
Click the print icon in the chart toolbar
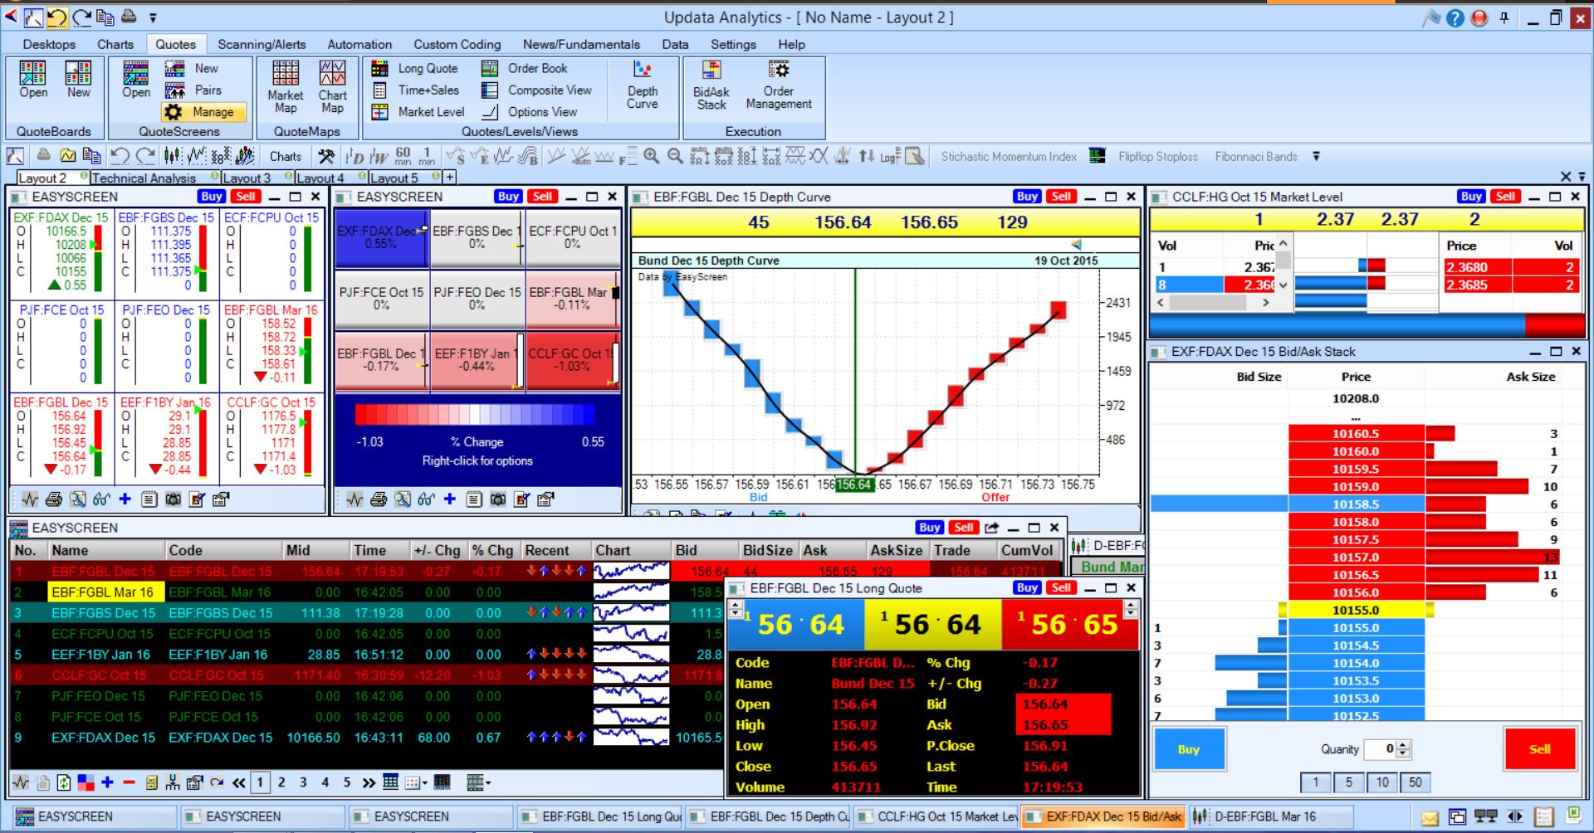pyautogui.click(x=43, y=156)
